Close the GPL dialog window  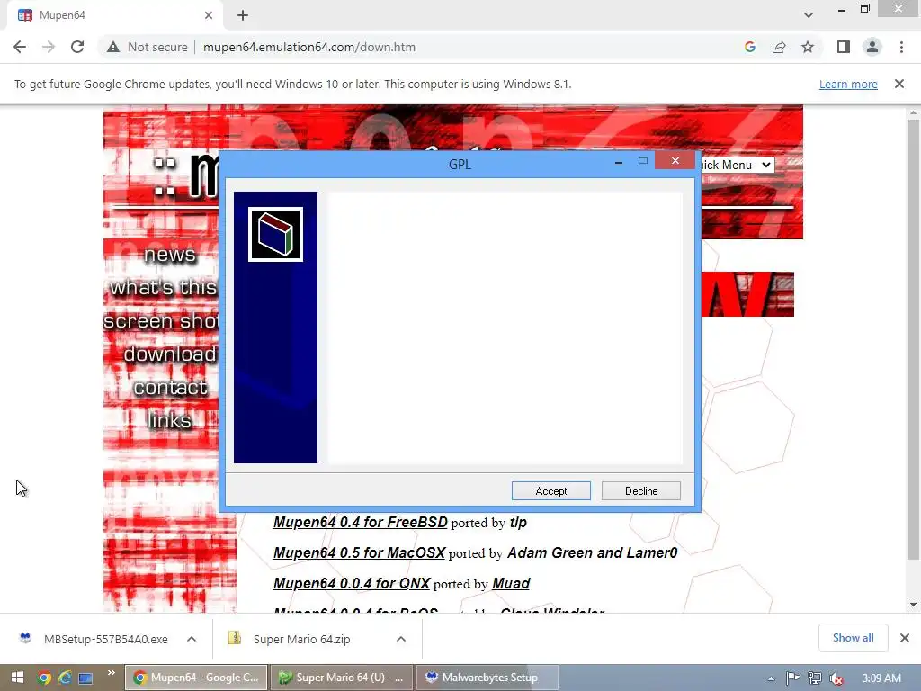tap(675, 160)
